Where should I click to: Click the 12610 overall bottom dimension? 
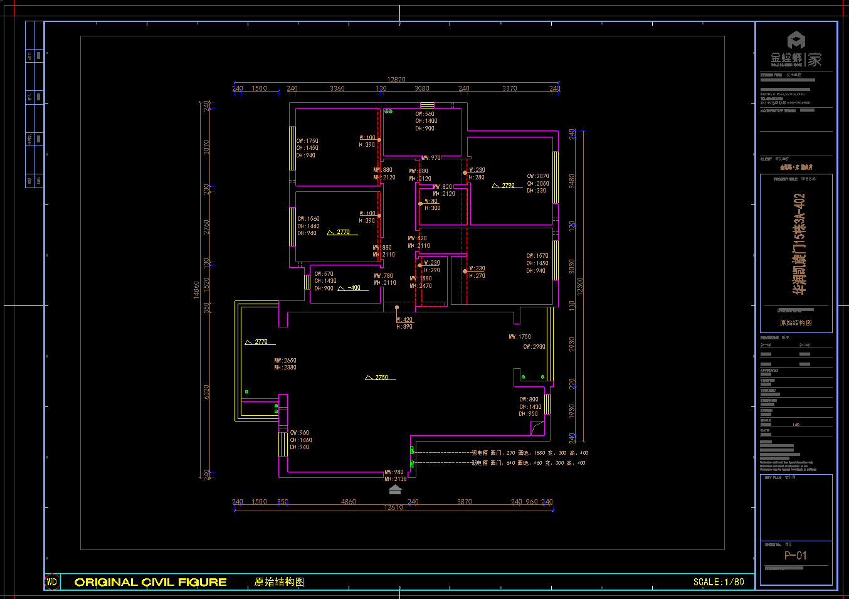point(393,508)
